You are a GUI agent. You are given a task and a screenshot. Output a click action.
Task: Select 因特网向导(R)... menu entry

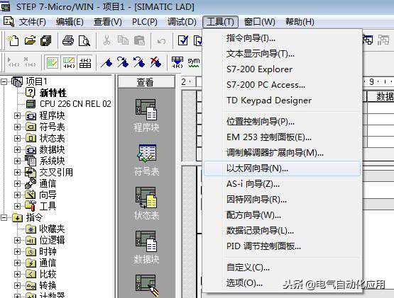[x=282, y=200]
